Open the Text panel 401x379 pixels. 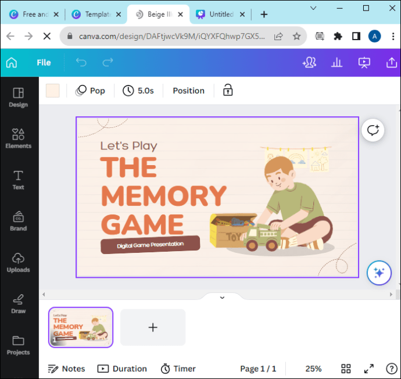(19, 180)
